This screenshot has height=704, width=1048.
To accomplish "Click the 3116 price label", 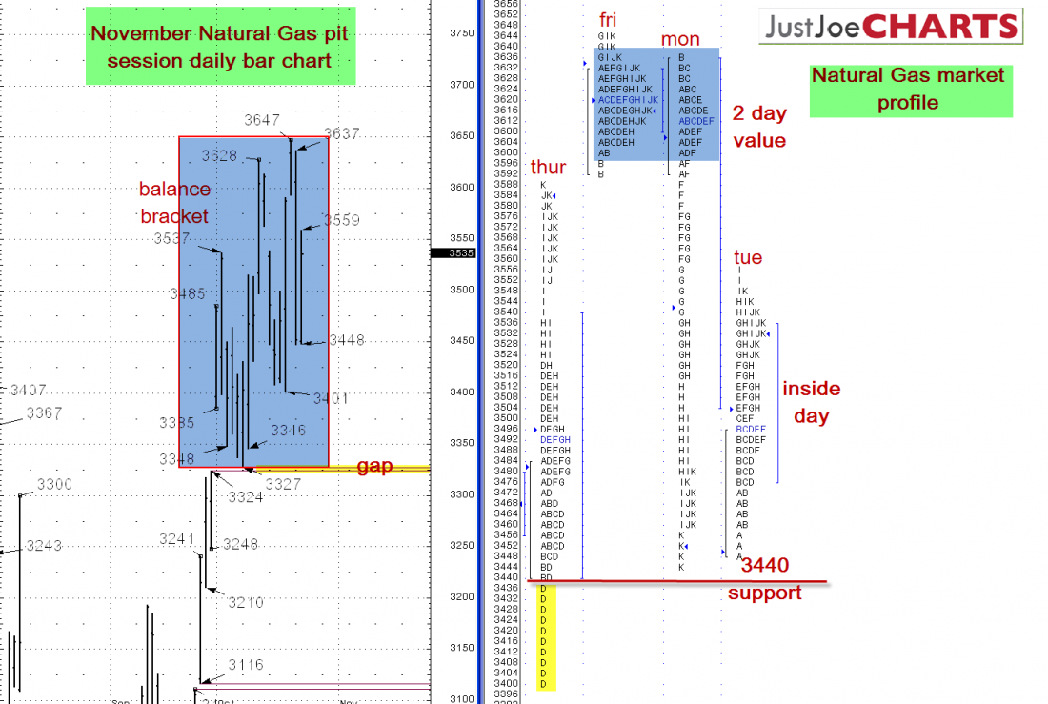I will click(x=246, y=664).
